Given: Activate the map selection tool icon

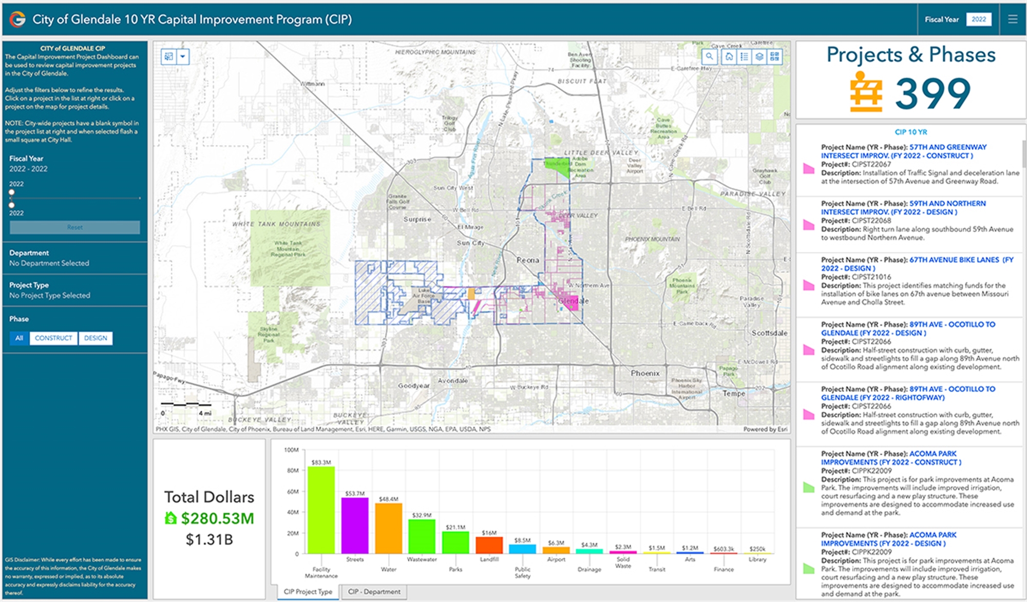Looking at the screenshot, I should 169,56.
